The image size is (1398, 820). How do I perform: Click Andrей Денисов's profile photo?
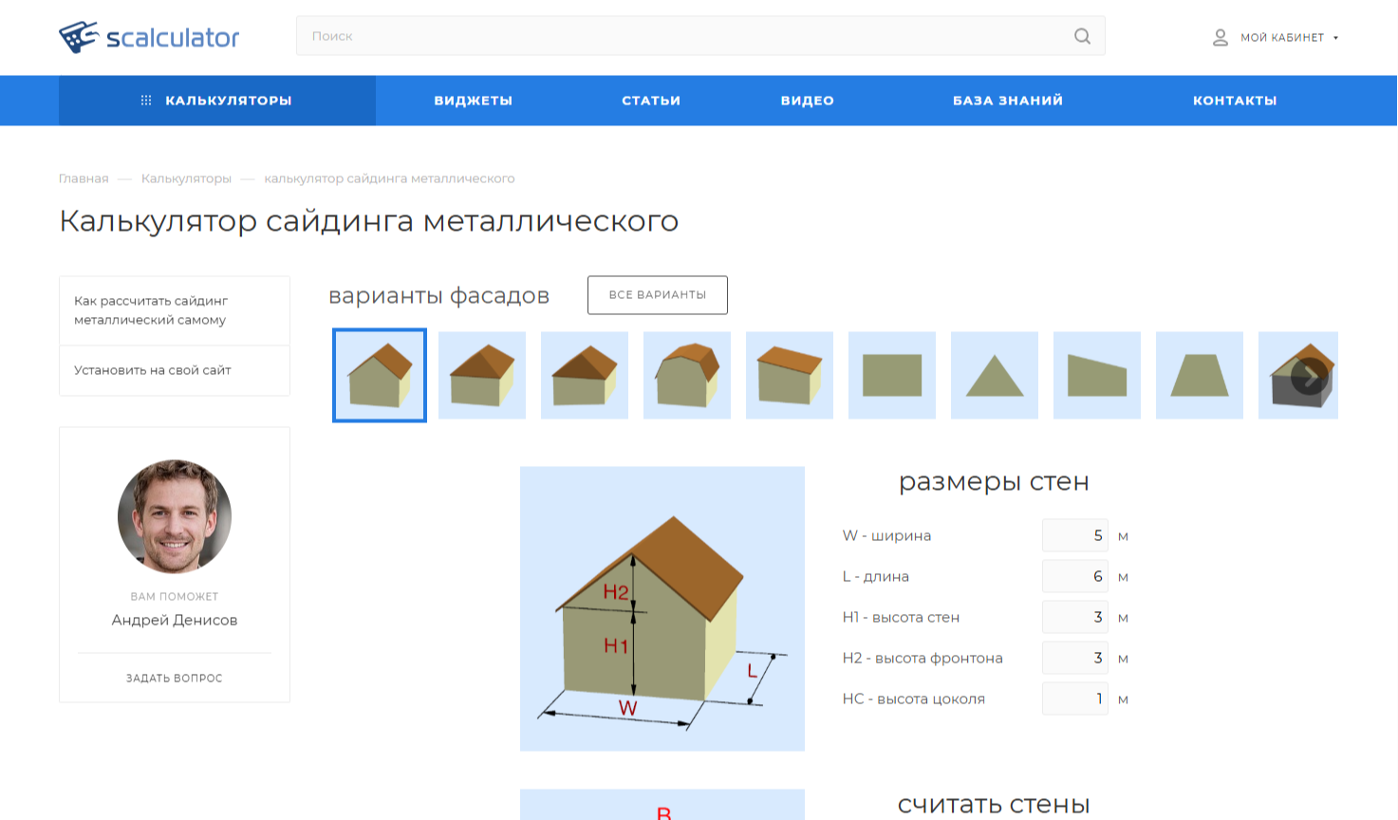tap(174, 516)
